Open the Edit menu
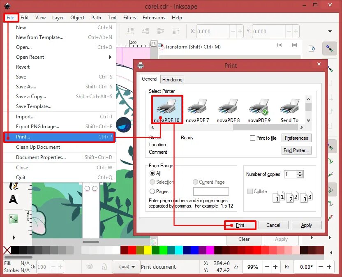 24,17
